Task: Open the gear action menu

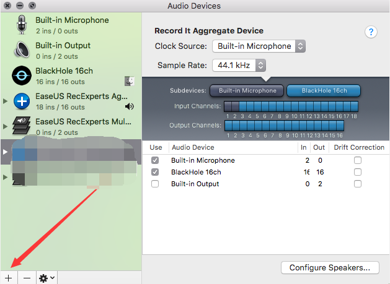Action: [x=47, y=278]
